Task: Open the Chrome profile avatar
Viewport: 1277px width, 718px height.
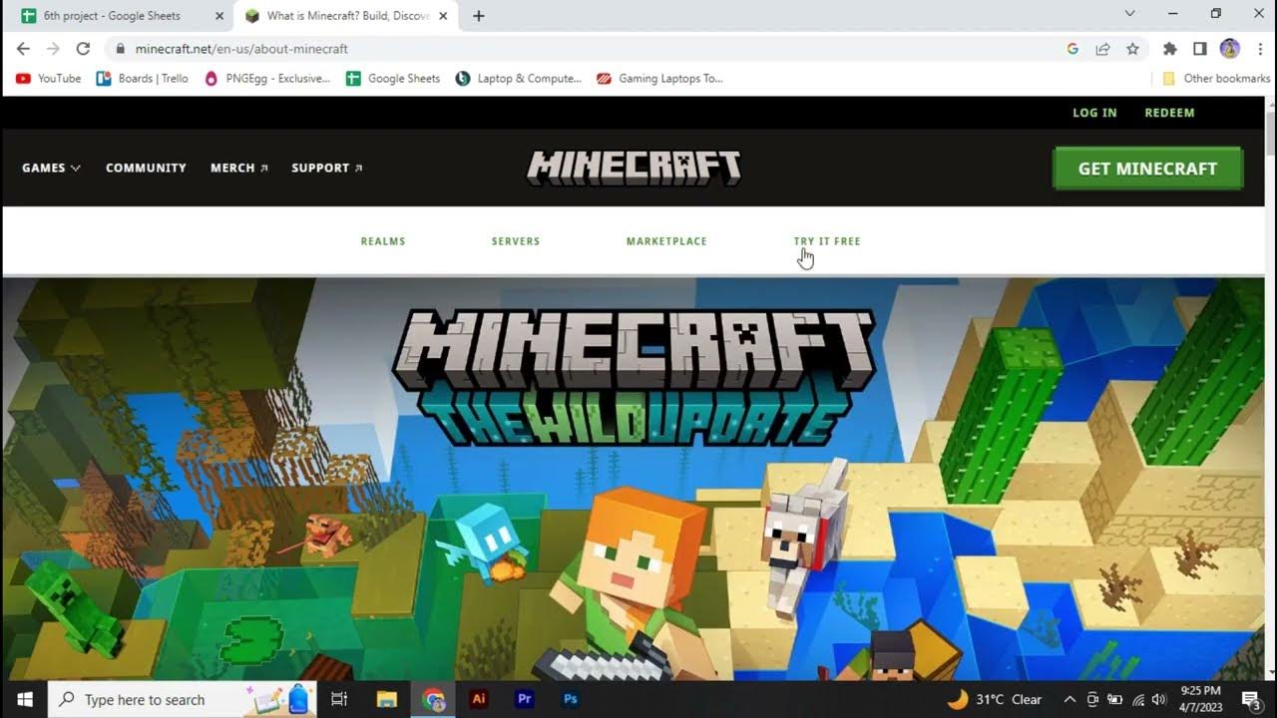Action: (1229, 48)
